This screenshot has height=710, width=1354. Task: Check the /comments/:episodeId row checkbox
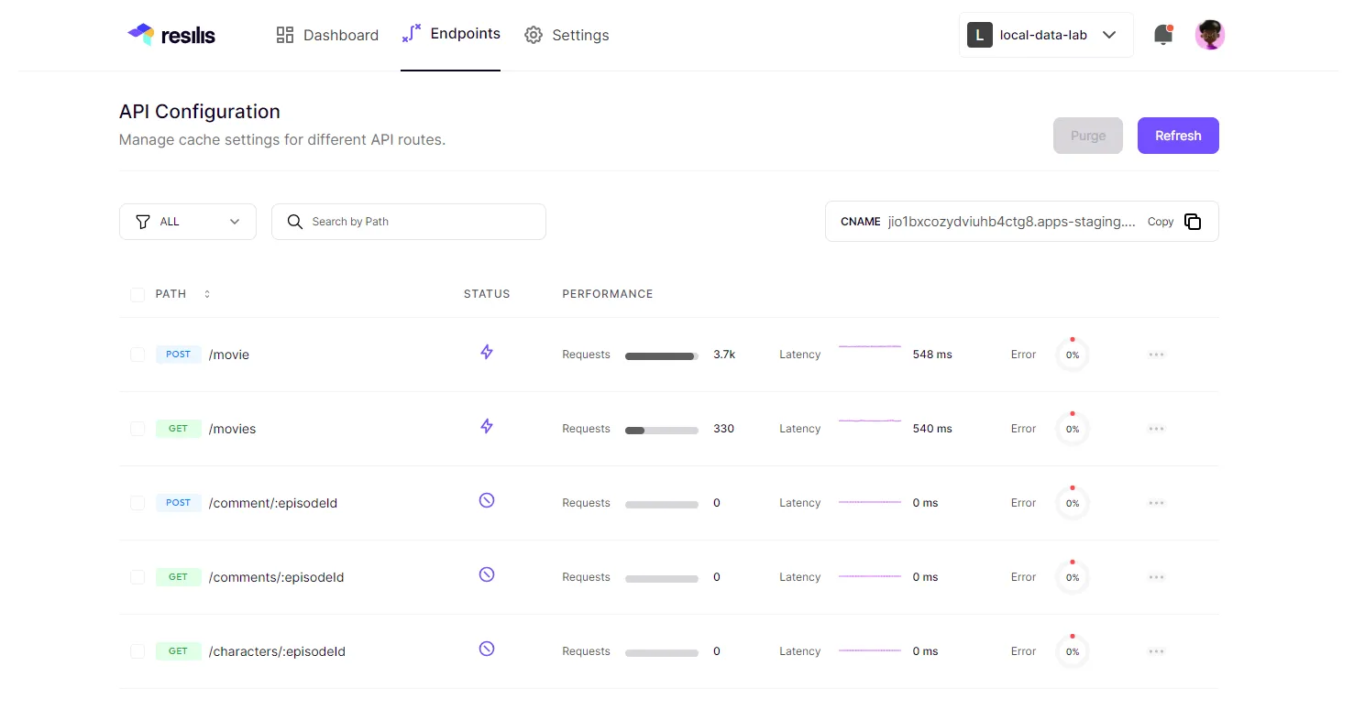tap(138, 577)
